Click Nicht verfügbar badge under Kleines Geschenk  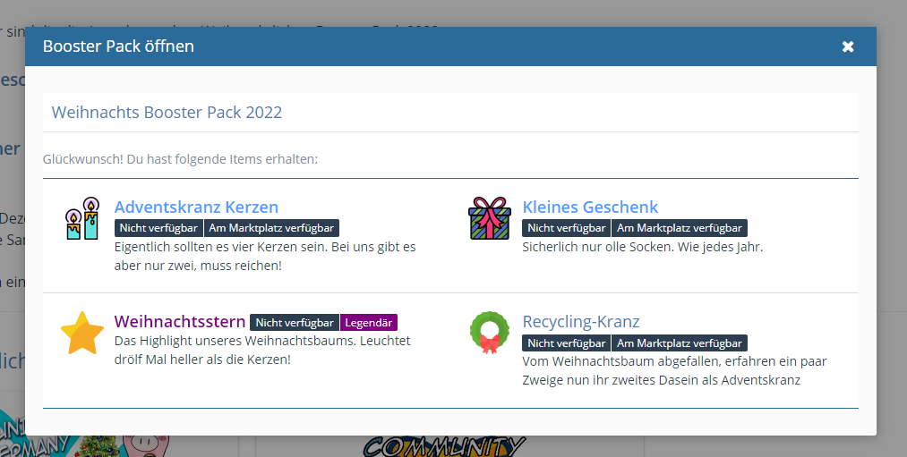[566, 228]
